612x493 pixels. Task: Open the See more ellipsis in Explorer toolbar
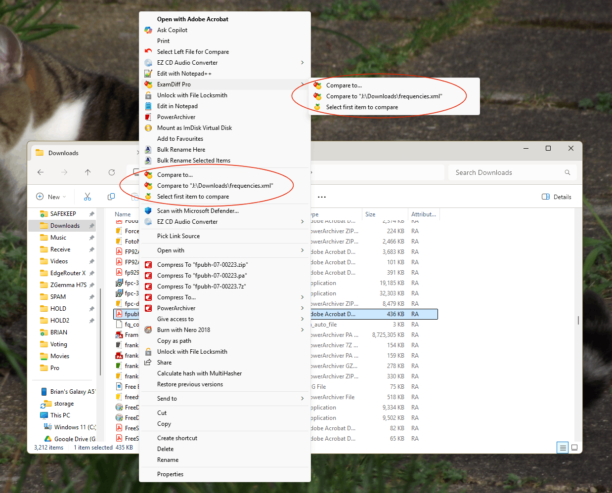point(322,197)
